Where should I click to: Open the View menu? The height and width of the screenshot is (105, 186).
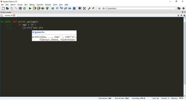[61, 5]
